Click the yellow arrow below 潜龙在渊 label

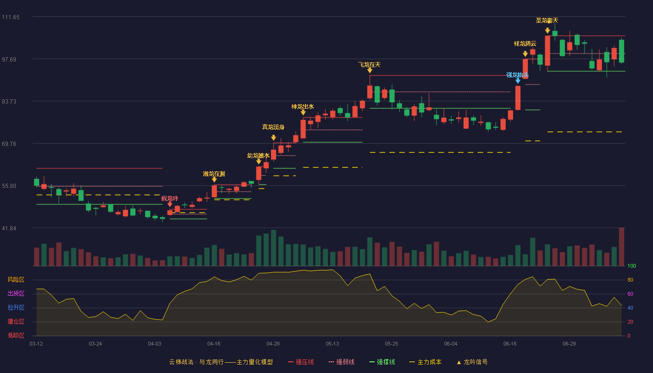click(214, 180)
